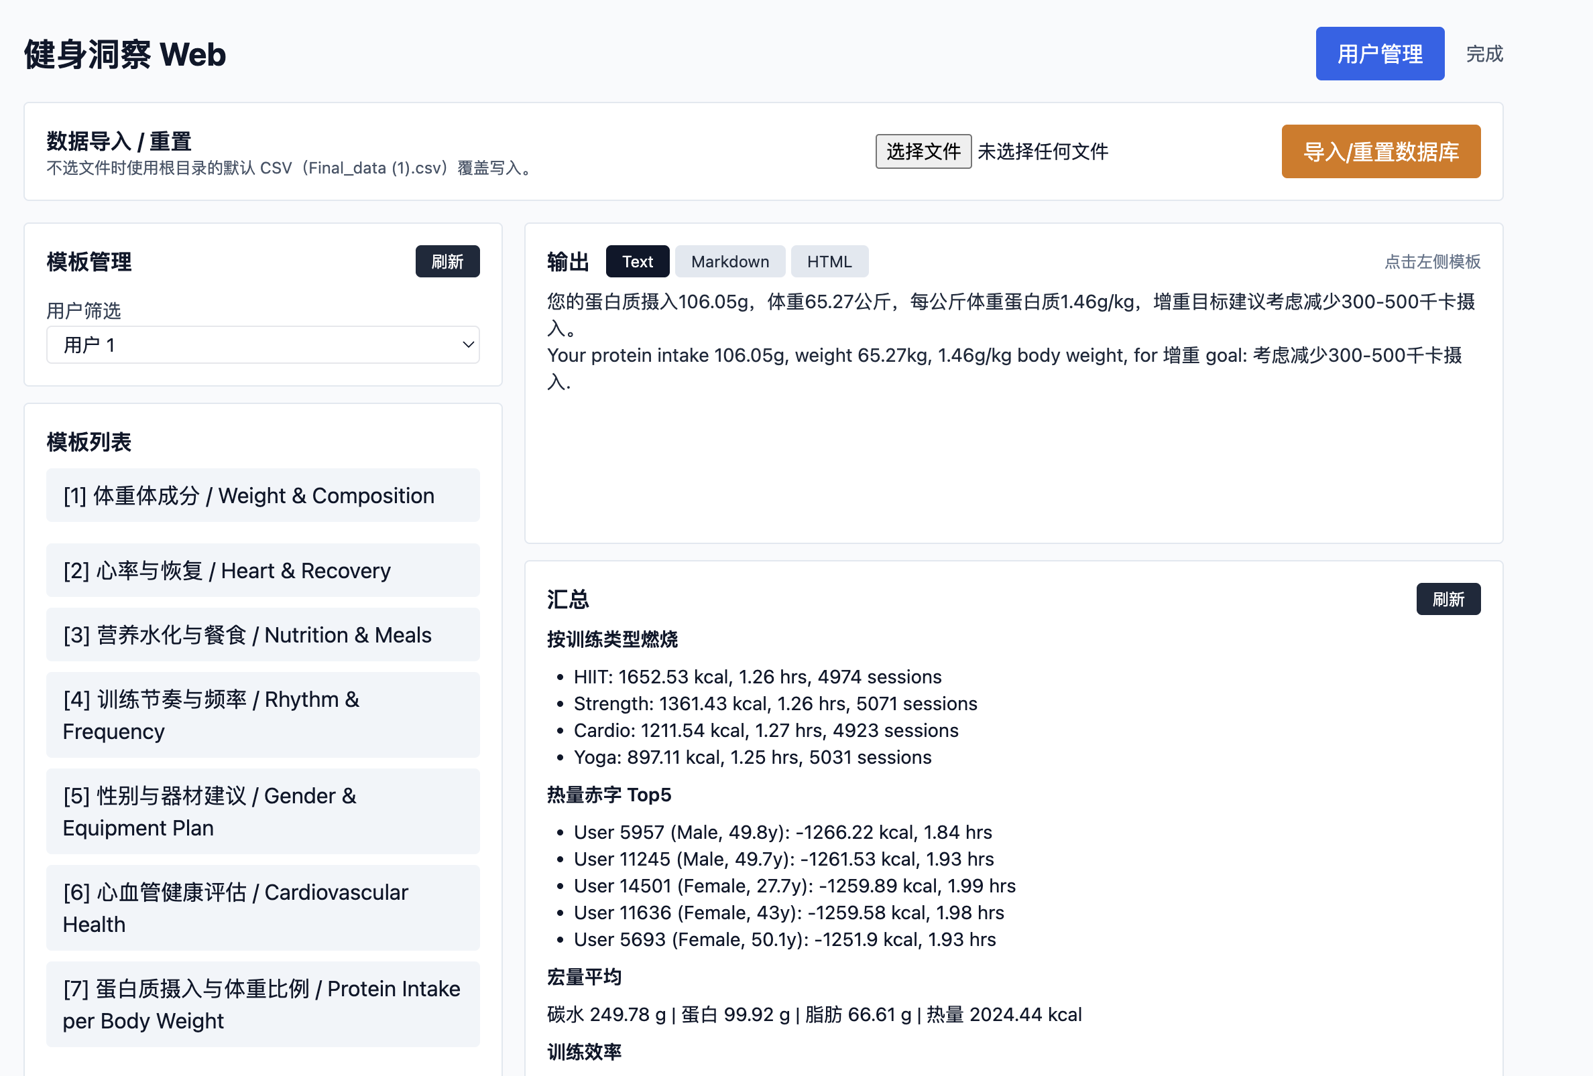Select template [2] Heart & Recovery
Image resolution: width=1593 pixels, height=1076 pixels.
[x=263, y=570]
